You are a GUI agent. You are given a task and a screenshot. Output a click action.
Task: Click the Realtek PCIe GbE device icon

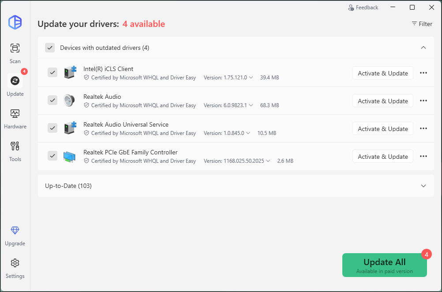69,156
